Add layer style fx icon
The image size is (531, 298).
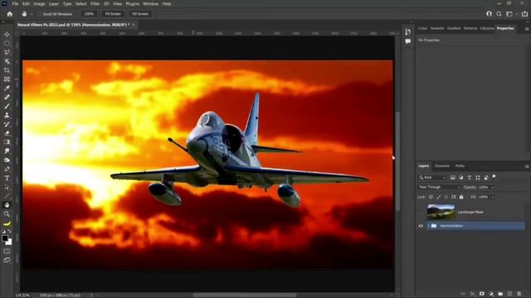tap(472, 294)
